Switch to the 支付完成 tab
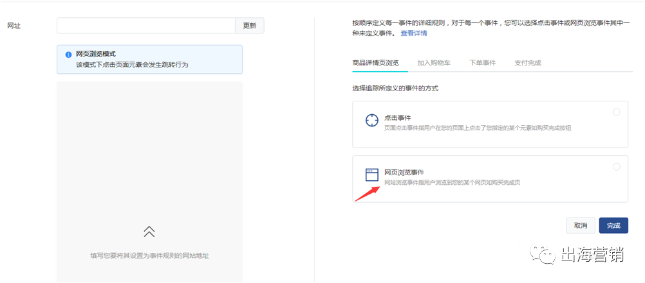The height and width of the screenshot is (283, 645). tap(528, 63)
